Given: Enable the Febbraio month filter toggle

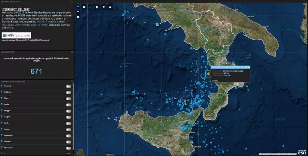Looking at the screenshot, I should (68, 92).
